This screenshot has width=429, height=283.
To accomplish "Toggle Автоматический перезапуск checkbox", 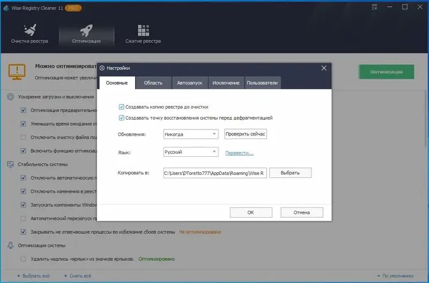I will coord(23,218).
